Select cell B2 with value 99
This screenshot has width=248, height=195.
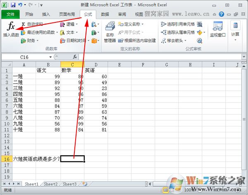(x=48, y=76)
